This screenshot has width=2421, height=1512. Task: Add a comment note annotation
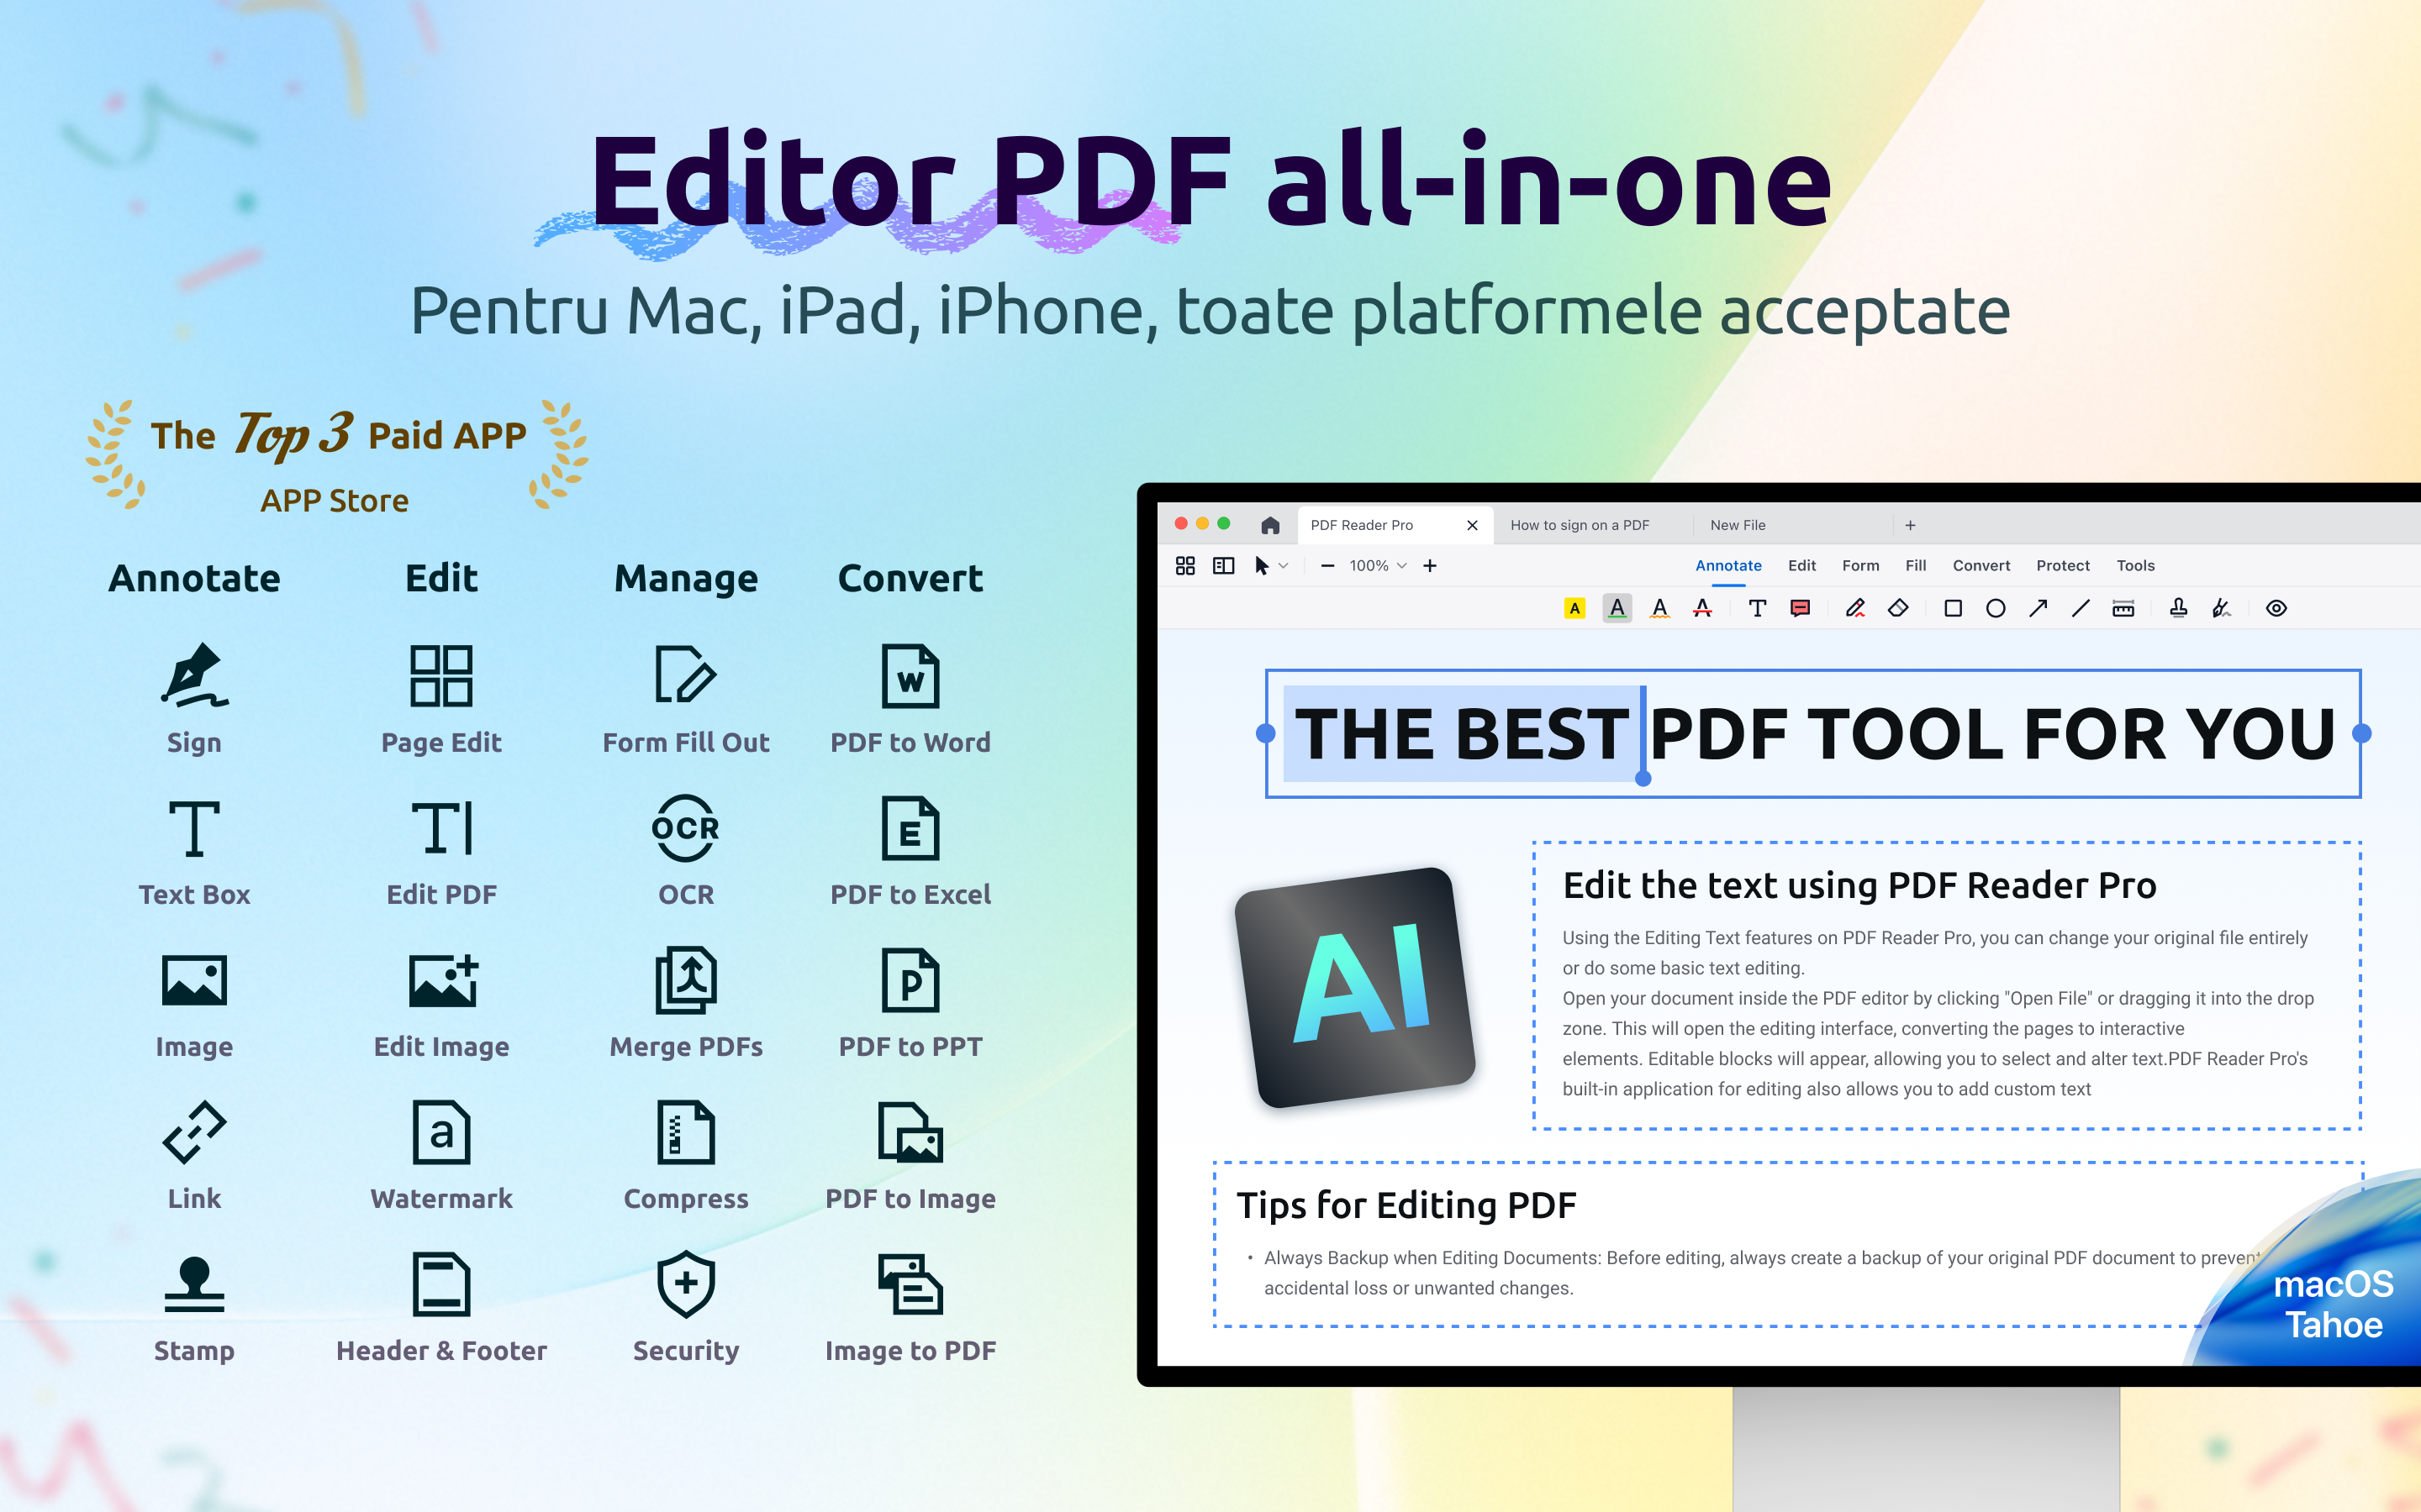1800,608
